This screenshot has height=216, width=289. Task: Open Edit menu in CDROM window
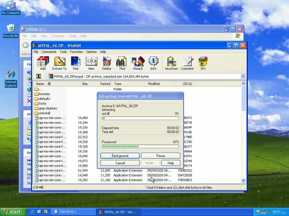(34, 36)
